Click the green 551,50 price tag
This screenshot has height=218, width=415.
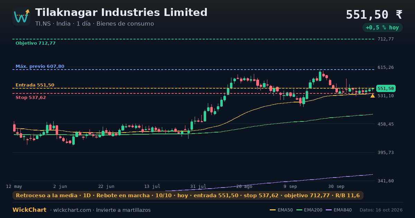[386, 89]
